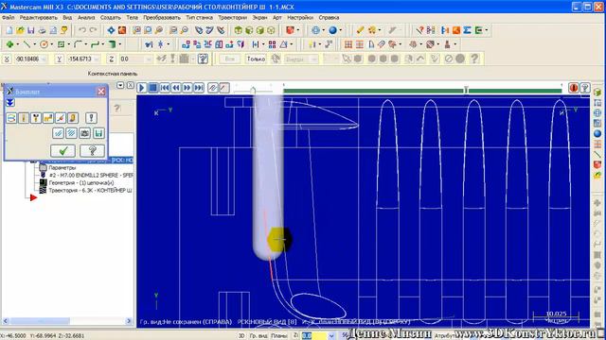This screenshot has height=340, width=606.
Task: Open the rectangle tool dropdown arrow
Action: (x=68, y=44)
